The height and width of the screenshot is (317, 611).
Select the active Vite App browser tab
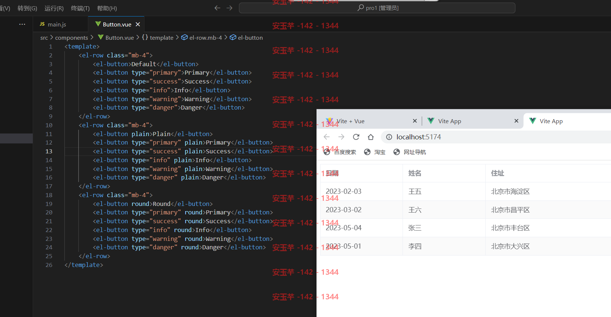[567, 121]
